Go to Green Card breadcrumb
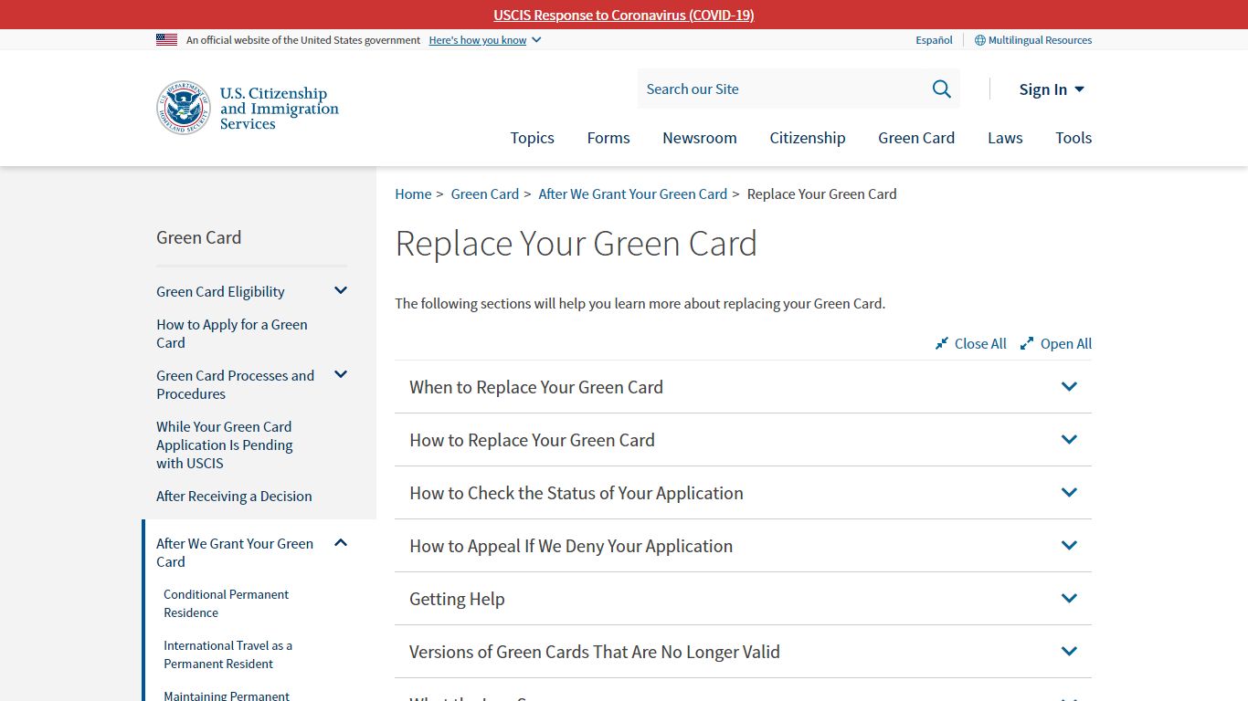This screenshot has height=701, width=1248. (x=485, y=194)
